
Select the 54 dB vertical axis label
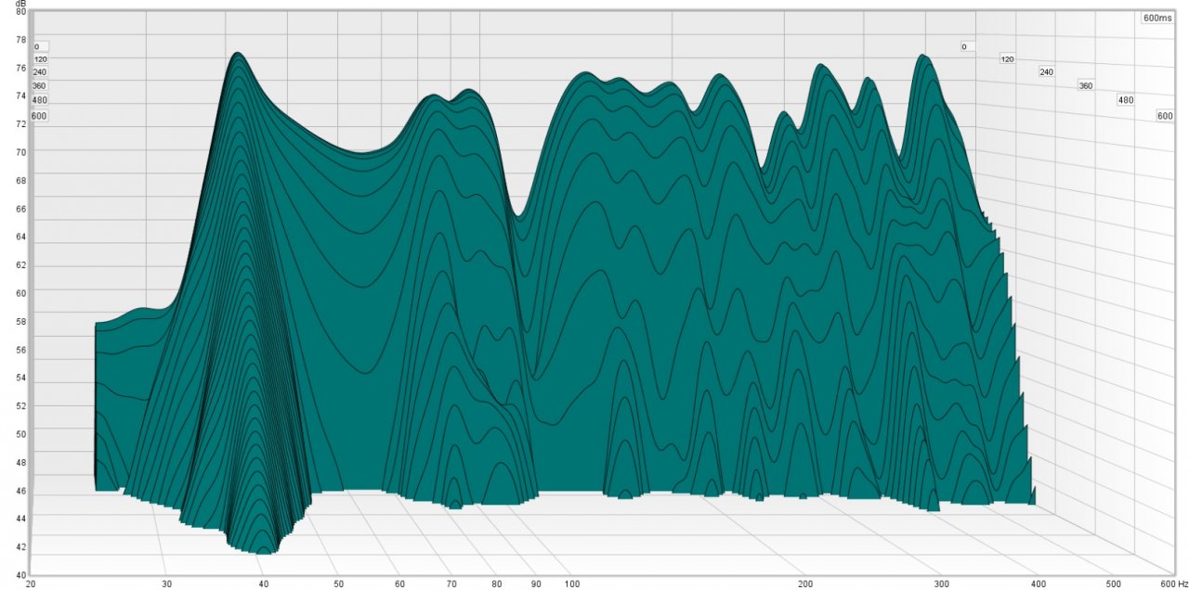20,378
